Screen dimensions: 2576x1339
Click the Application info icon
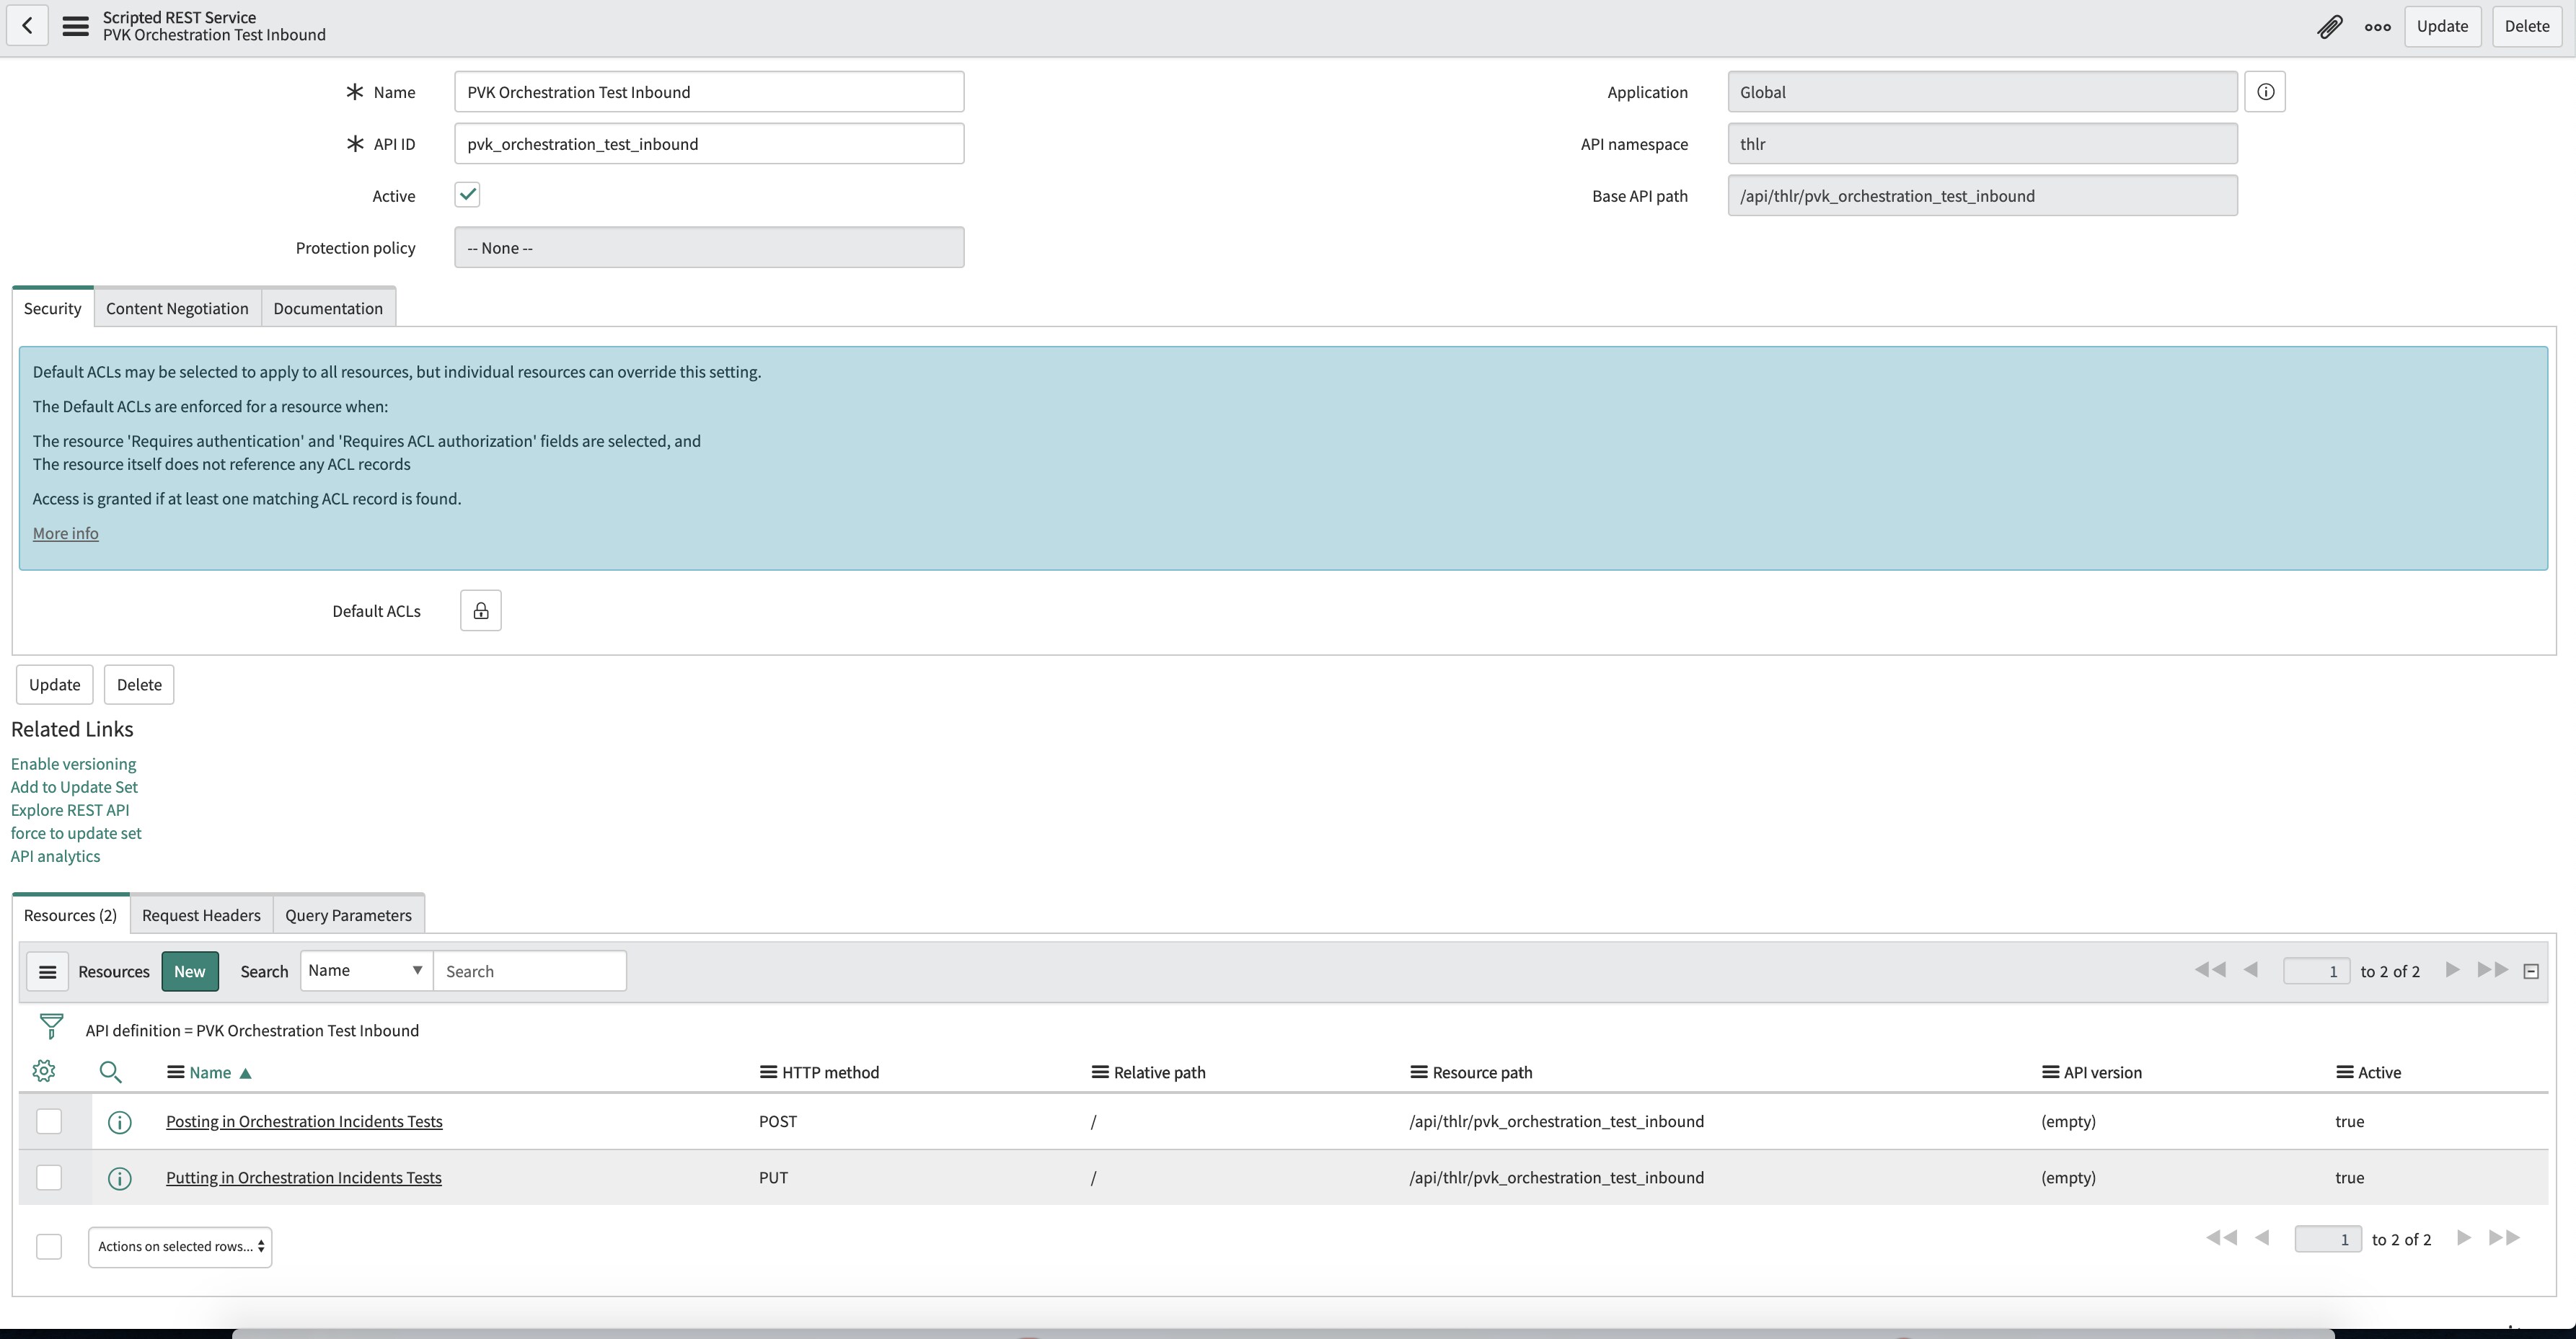[2265, 92]
